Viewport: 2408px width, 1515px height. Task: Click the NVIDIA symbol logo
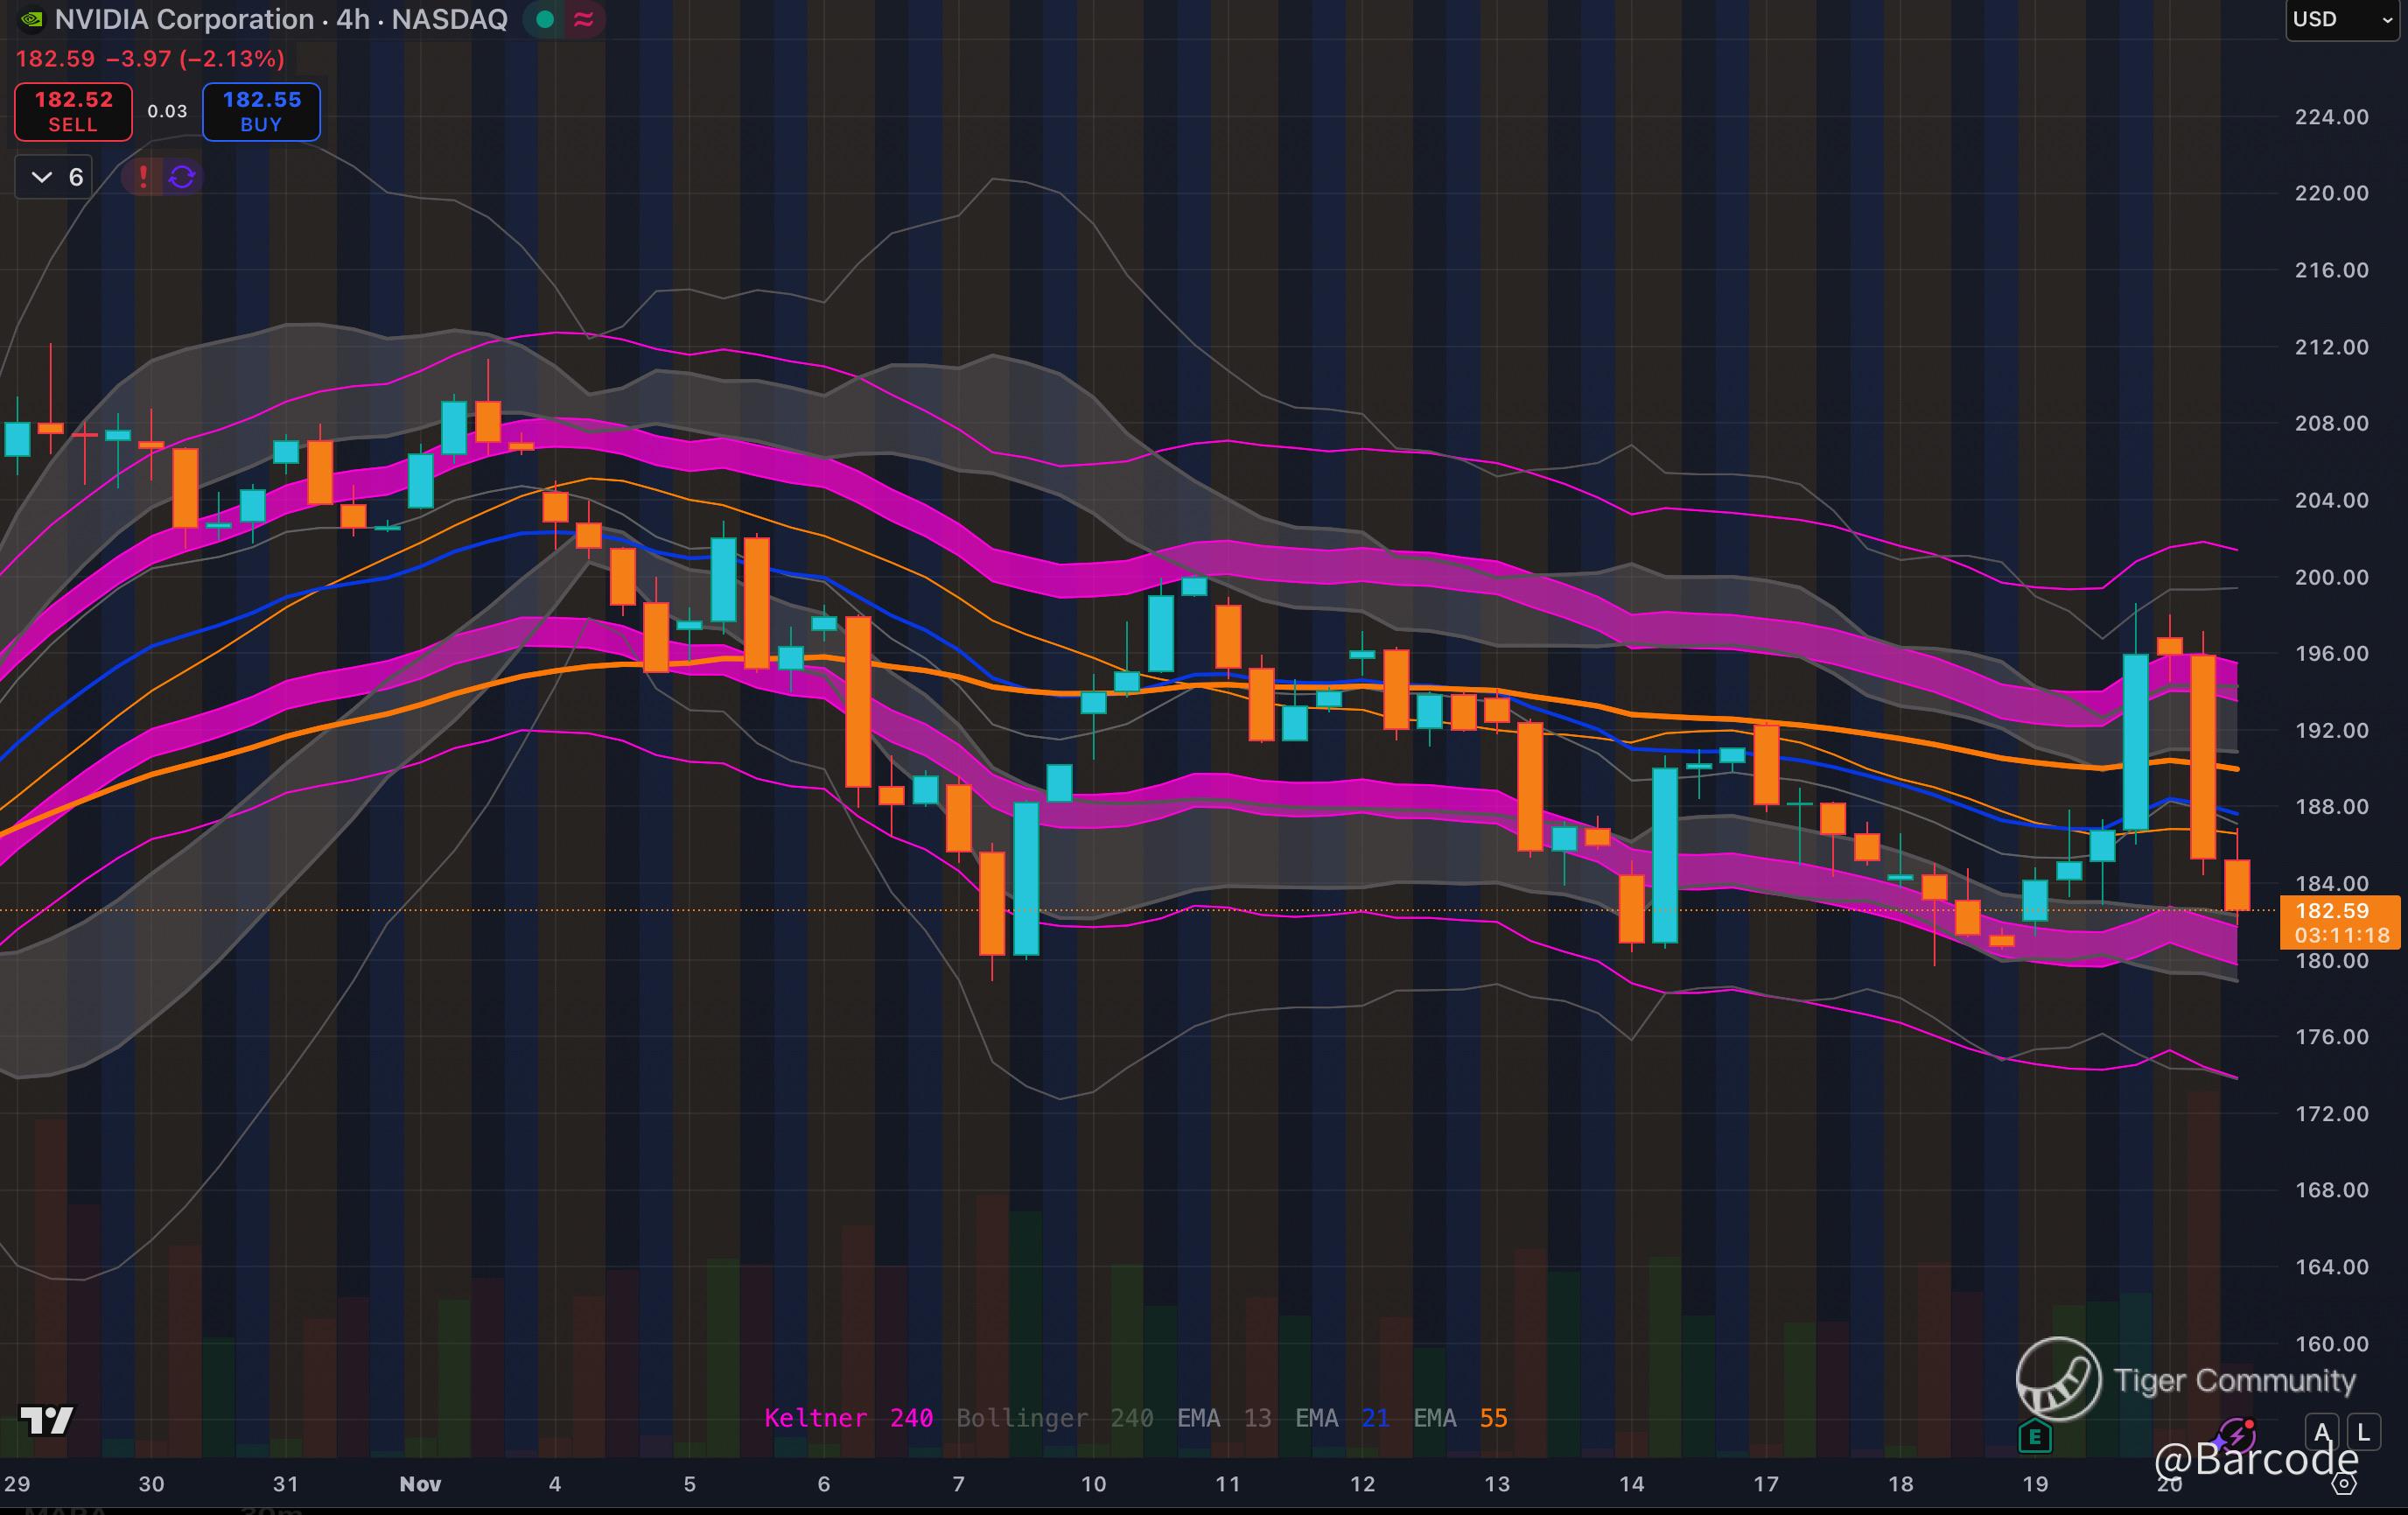(x=32, y=19)
